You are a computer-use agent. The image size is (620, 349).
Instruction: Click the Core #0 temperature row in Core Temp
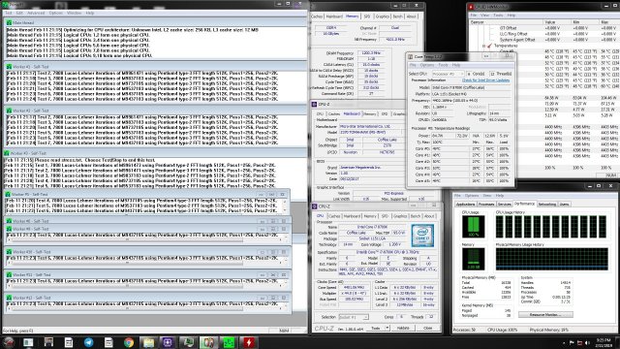coord(462,148)
